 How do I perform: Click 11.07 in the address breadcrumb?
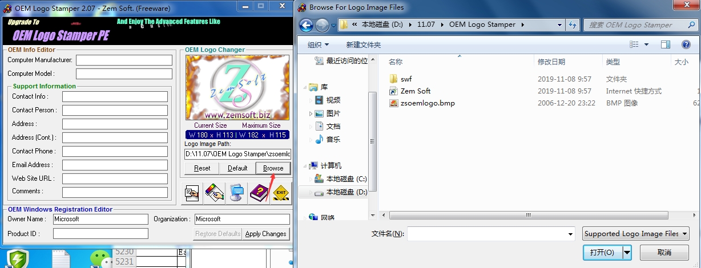coord(426,25)
